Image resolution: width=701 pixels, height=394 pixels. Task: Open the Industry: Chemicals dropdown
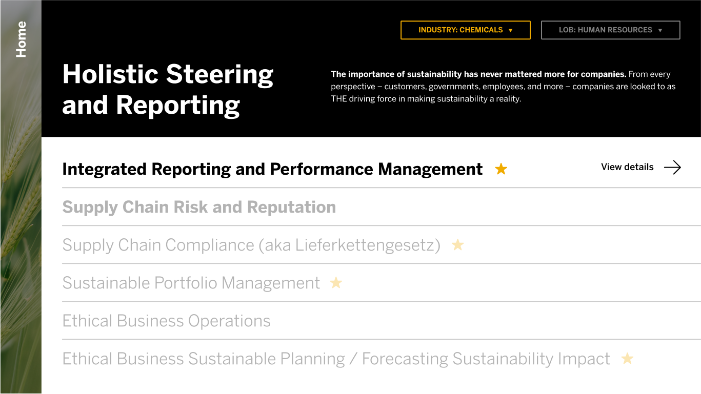click(465, 30)
